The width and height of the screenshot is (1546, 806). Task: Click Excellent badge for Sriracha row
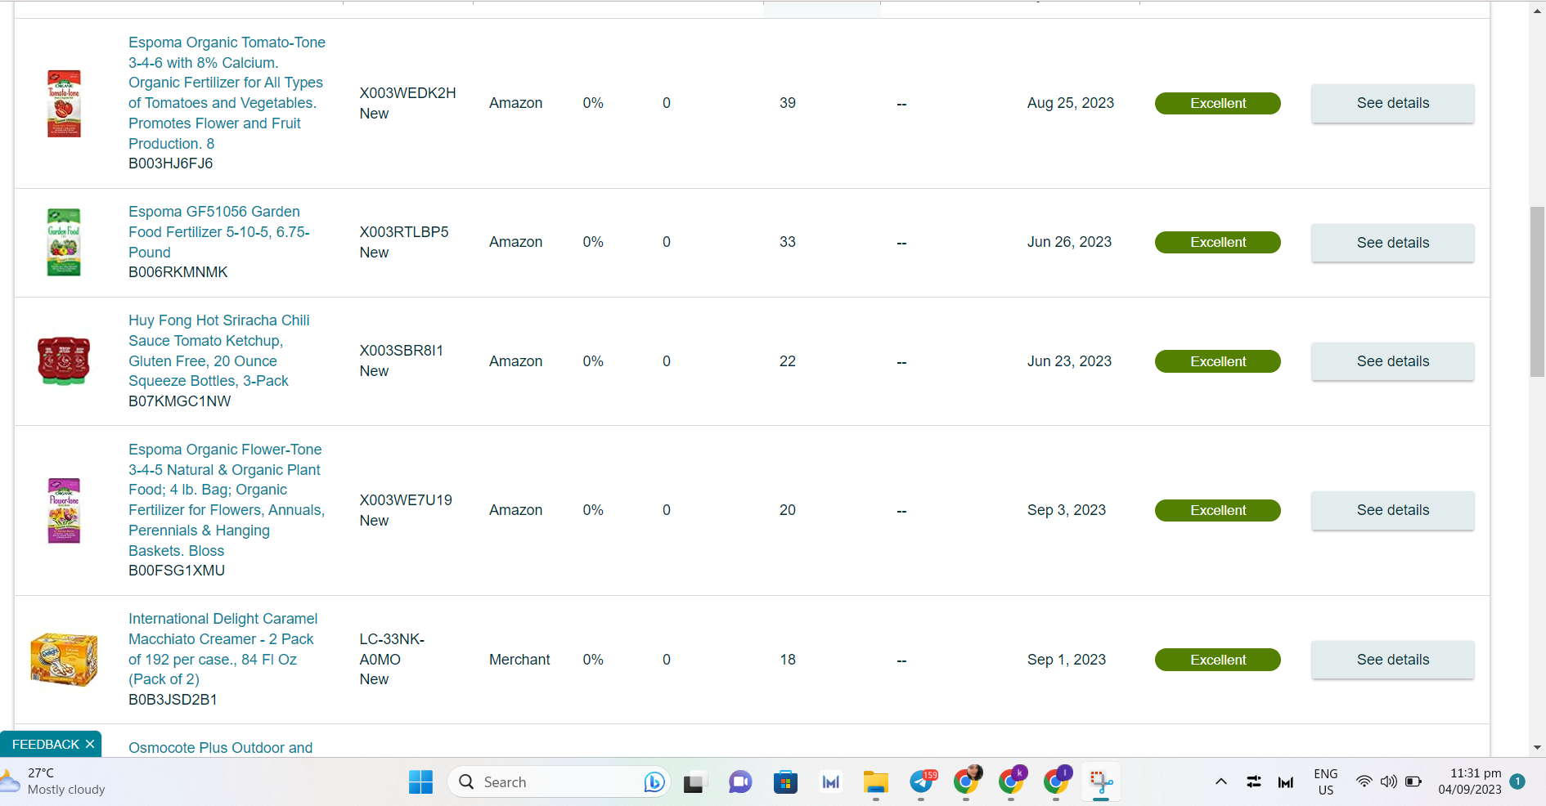click(1217, 361)
